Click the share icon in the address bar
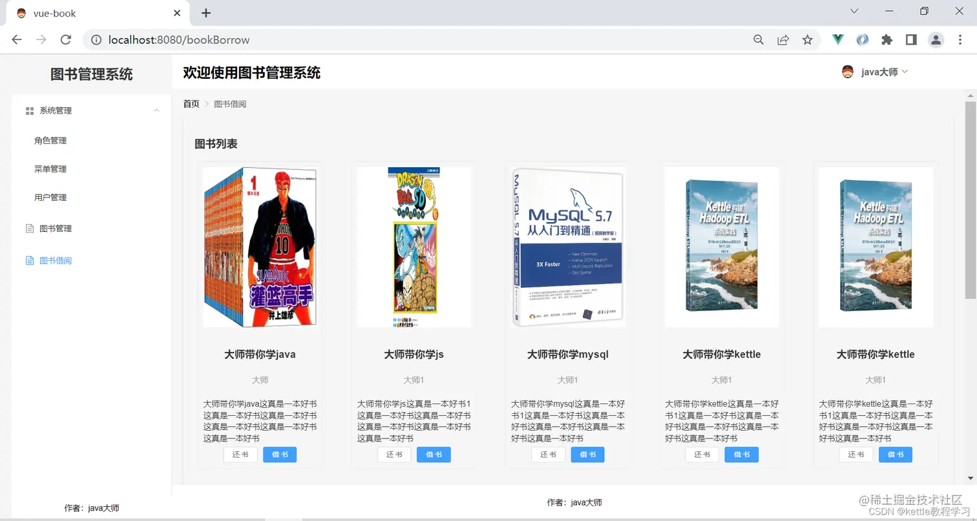The height and width of the screenshot is (521, 977). pyautogui.click(x=783, y=39)
